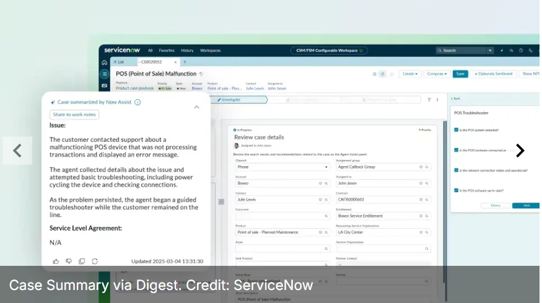Screen dimensions: 542x303
Task: Collapse the side panel handle by form
Action: tap(221, 201)
